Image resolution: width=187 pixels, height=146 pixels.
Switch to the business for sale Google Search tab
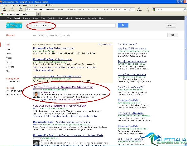point(18,14)
